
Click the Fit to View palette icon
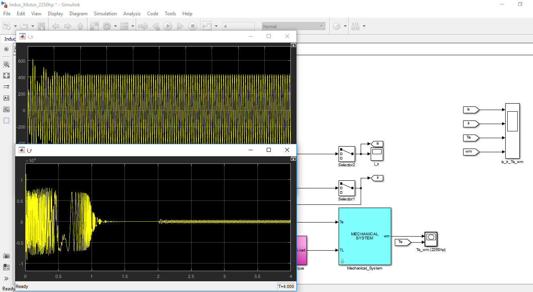tap(6, 76)
